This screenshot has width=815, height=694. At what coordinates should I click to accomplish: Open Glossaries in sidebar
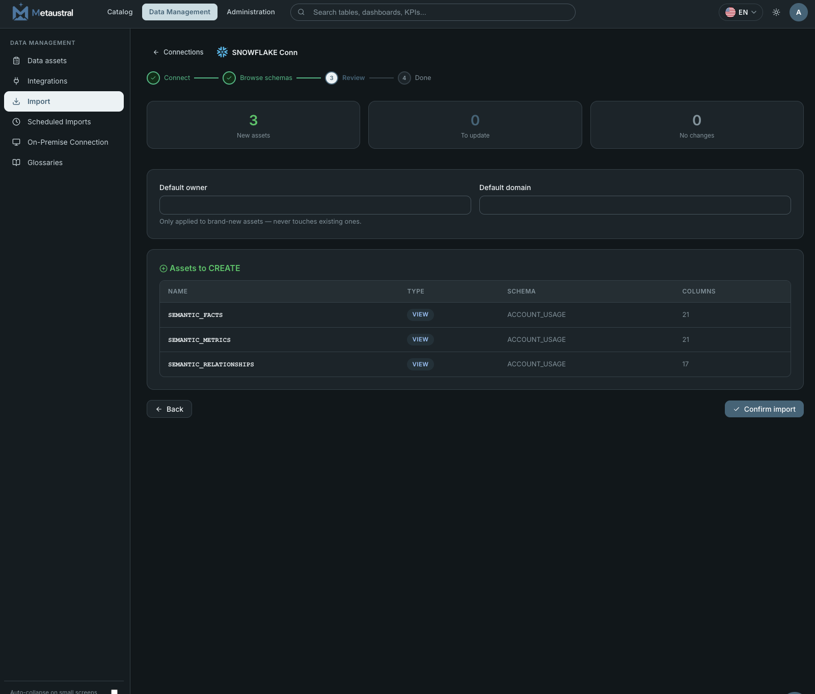tap(64, 163)
